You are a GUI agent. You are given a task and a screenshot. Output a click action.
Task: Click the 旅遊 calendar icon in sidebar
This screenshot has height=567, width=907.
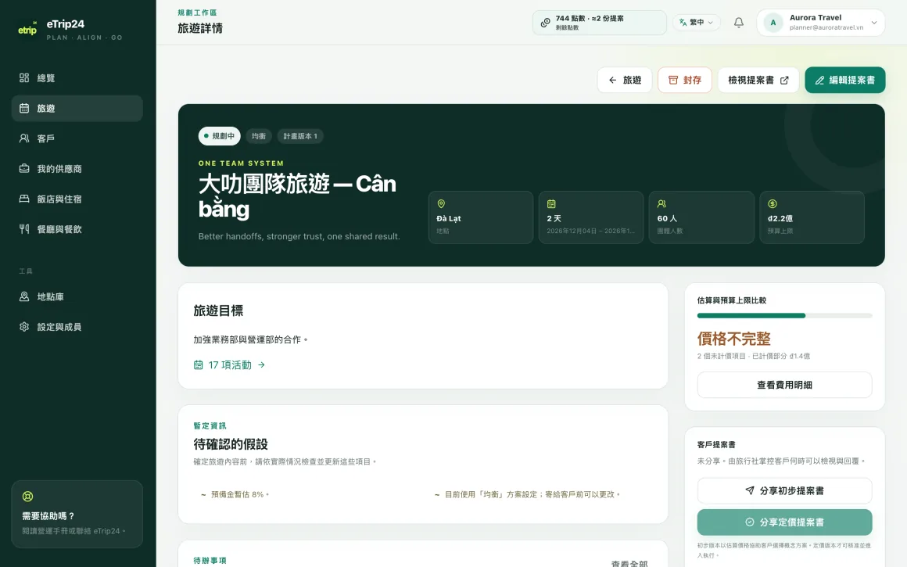24,108
